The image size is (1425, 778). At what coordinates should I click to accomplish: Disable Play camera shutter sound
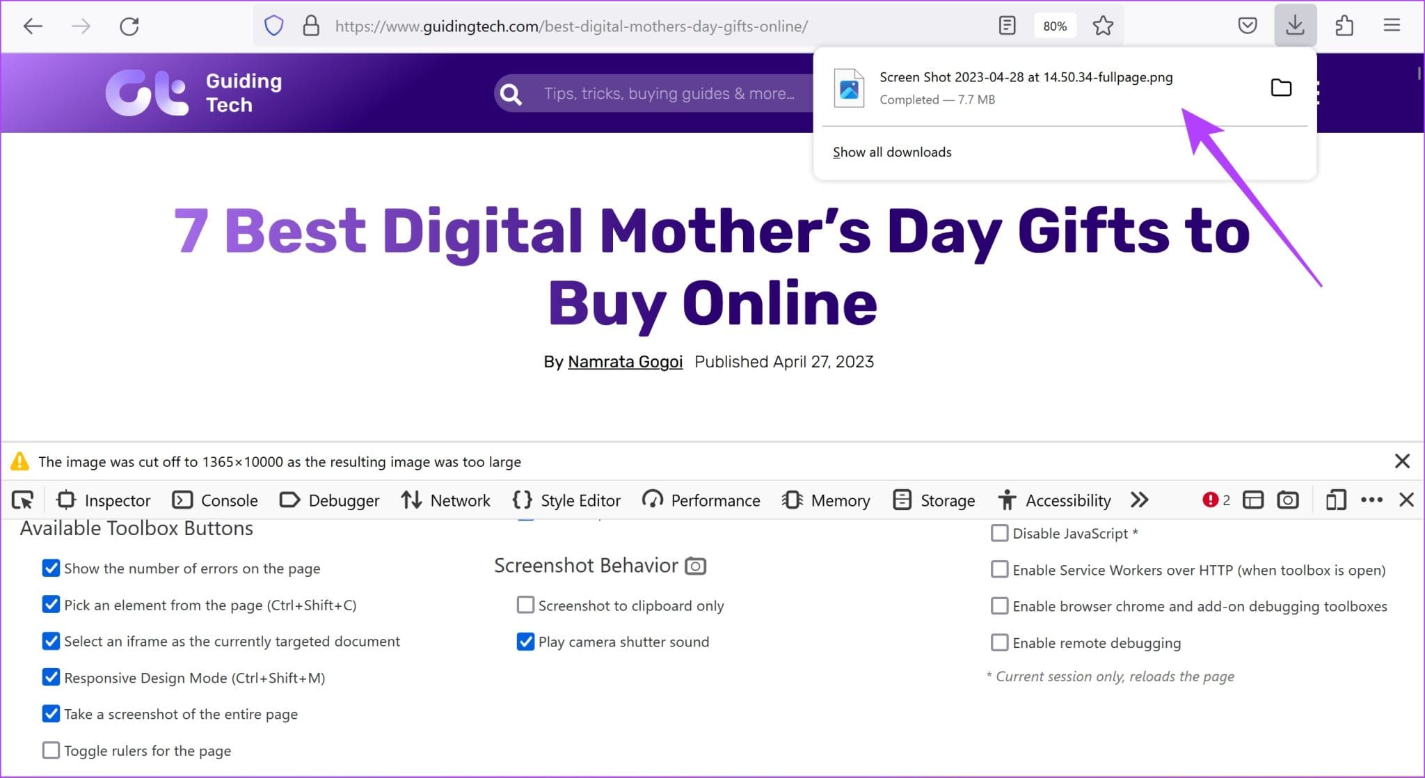tap(525, 642)
